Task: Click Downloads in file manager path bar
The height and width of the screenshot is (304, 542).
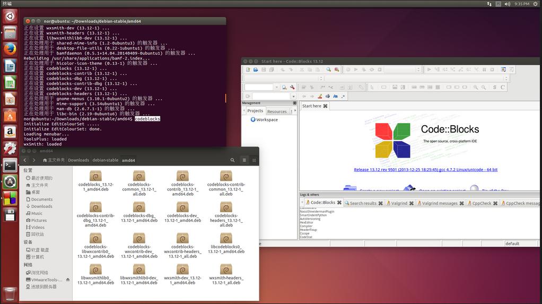Action: (x=78, y=160)
